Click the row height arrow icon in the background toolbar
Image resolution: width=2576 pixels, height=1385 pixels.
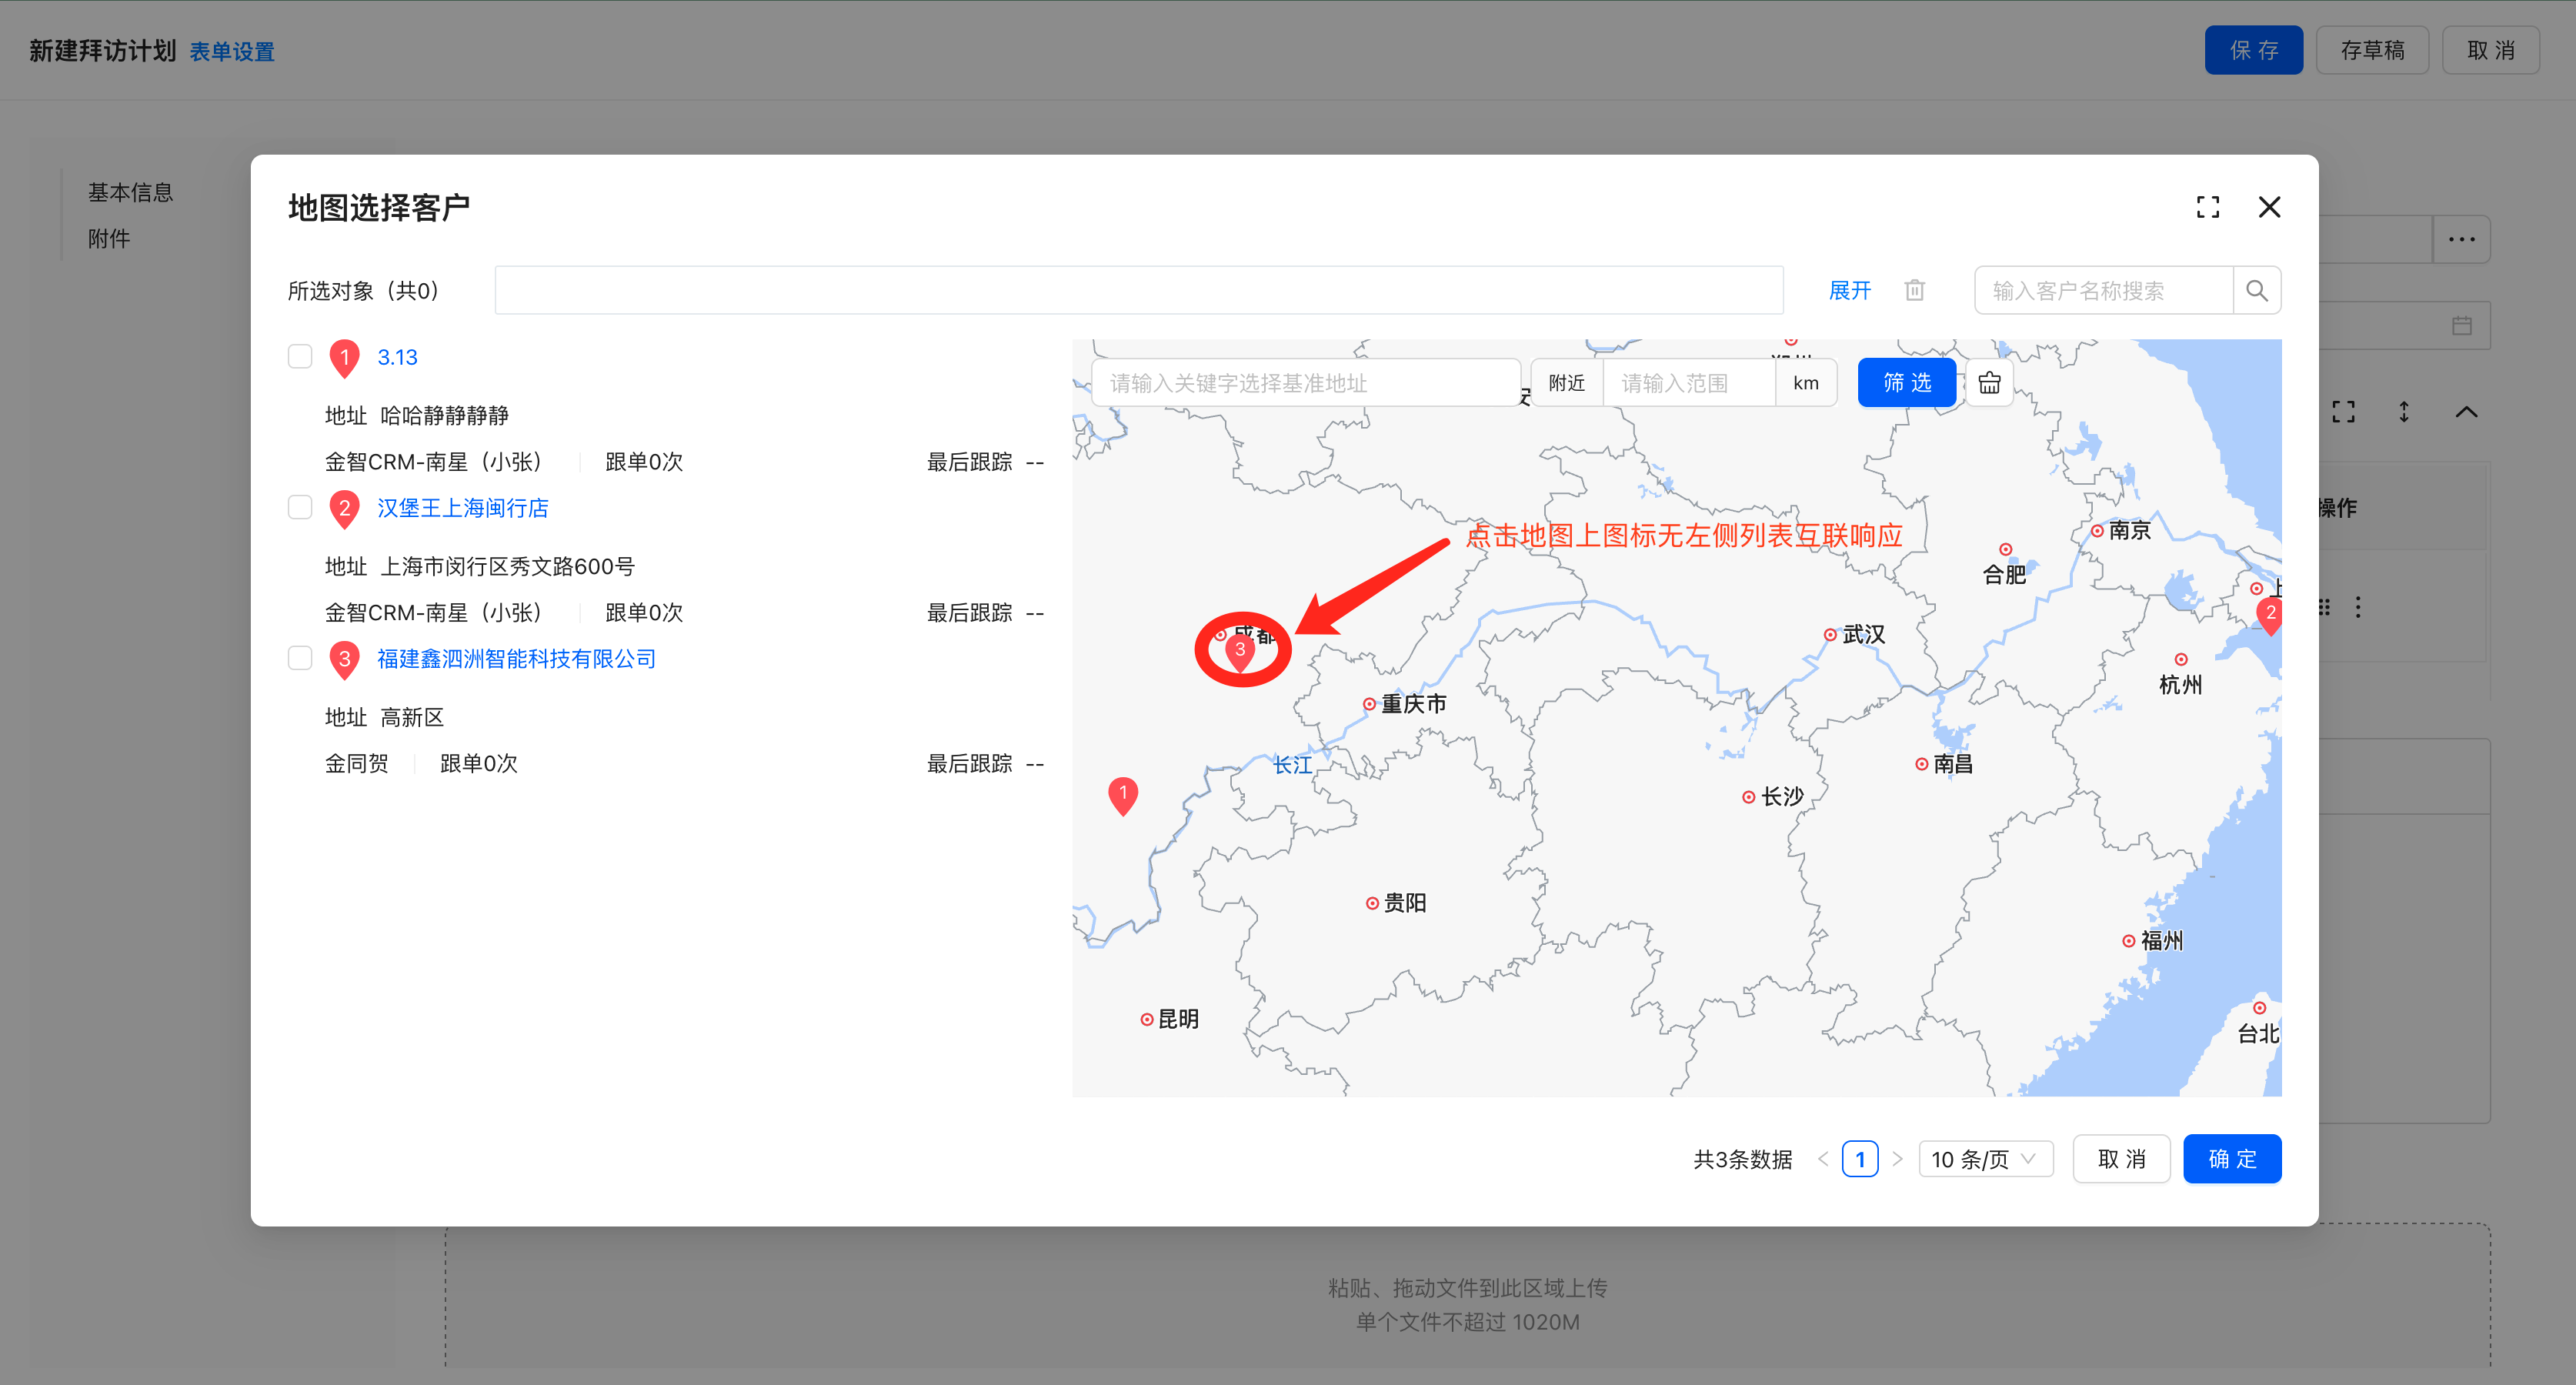click(2404, 412)
